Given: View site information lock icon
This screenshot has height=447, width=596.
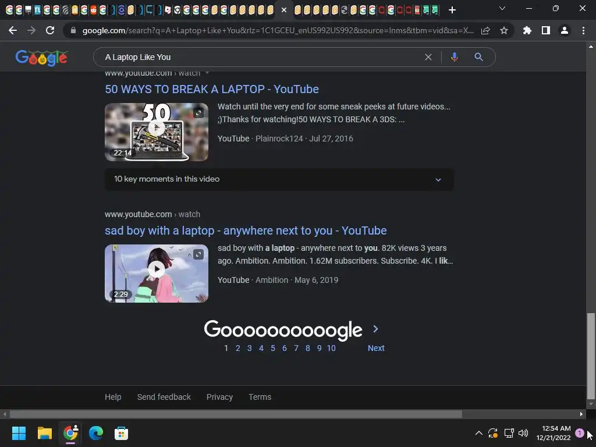Looking at the screenshot, I should (73, 30).
